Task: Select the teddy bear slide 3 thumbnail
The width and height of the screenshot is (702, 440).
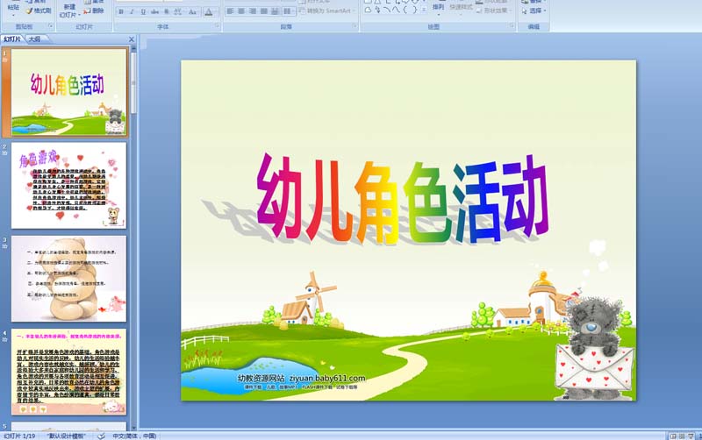Action: click(68, 278)
